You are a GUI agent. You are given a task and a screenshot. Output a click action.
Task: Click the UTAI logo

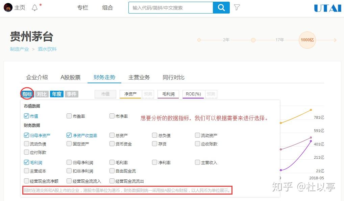click(x=327, y=8)
